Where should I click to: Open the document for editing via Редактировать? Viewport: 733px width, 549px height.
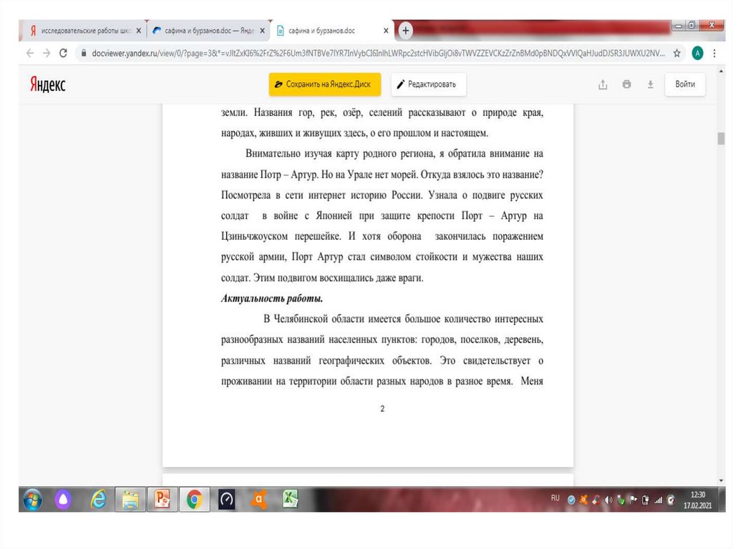tap(428, 84)
